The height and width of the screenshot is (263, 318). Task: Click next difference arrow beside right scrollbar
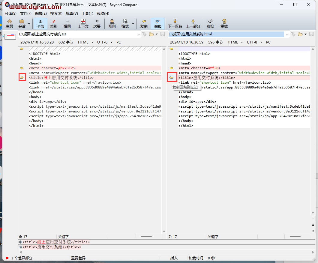[313, 231]
